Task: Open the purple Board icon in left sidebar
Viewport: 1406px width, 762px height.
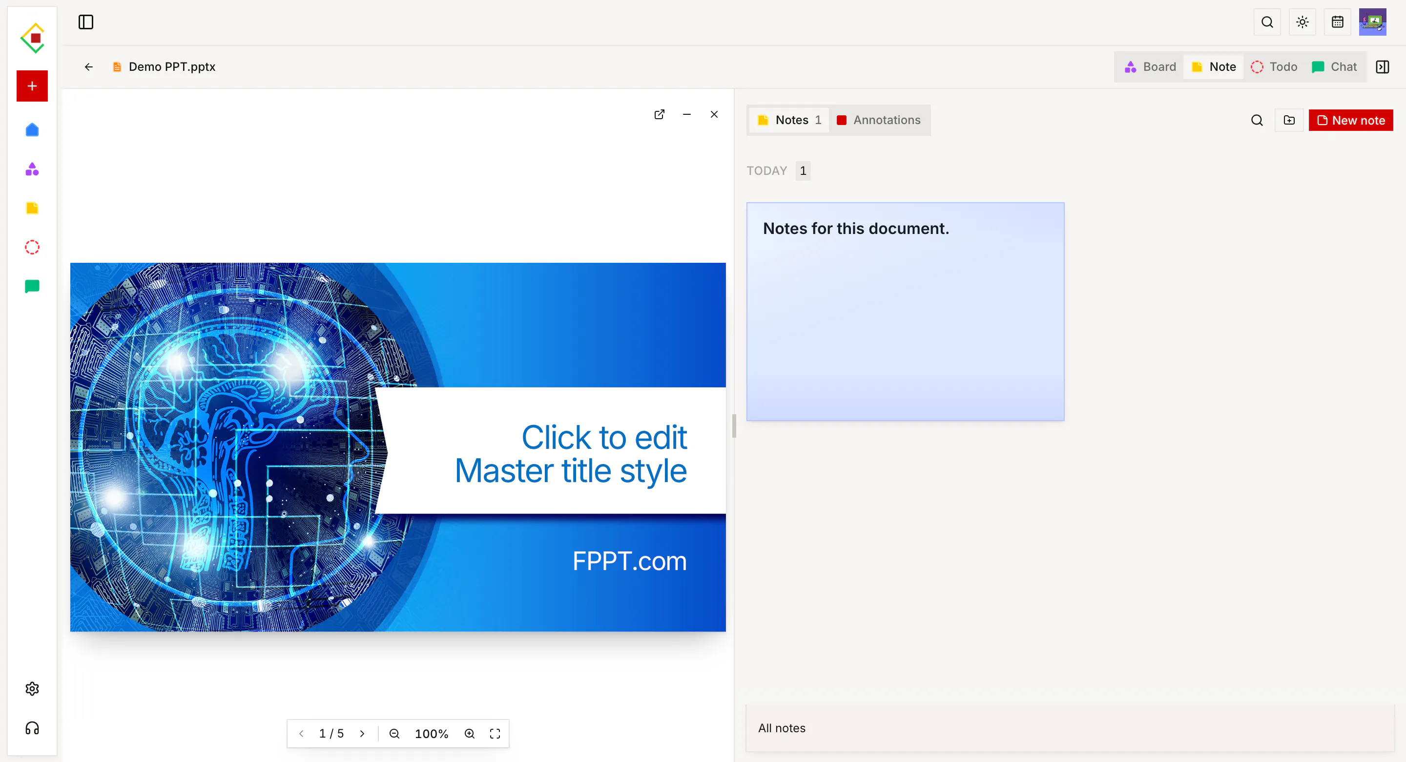Action: click(32, 169)
